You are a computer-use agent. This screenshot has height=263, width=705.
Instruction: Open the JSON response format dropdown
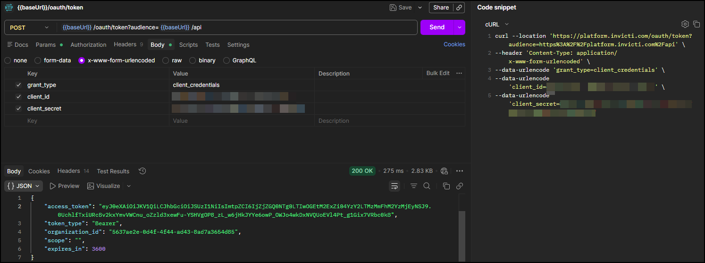(x=24, y=186)
